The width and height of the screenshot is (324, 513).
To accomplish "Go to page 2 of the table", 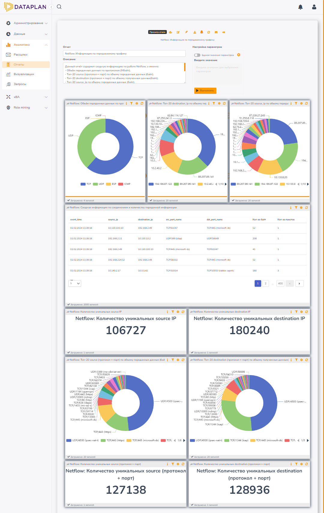I will click(x=265, y=283).
